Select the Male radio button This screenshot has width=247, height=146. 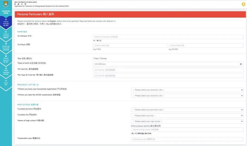click(x=94, y=58)
